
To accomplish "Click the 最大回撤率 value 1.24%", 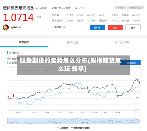I will coord(70,21).
